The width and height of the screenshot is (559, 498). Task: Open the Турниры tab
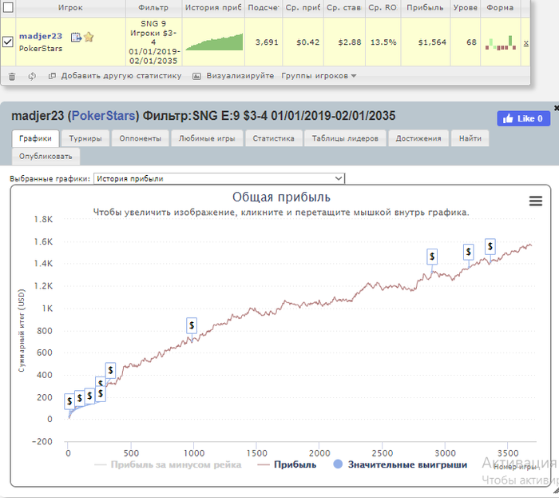point(85,138)
